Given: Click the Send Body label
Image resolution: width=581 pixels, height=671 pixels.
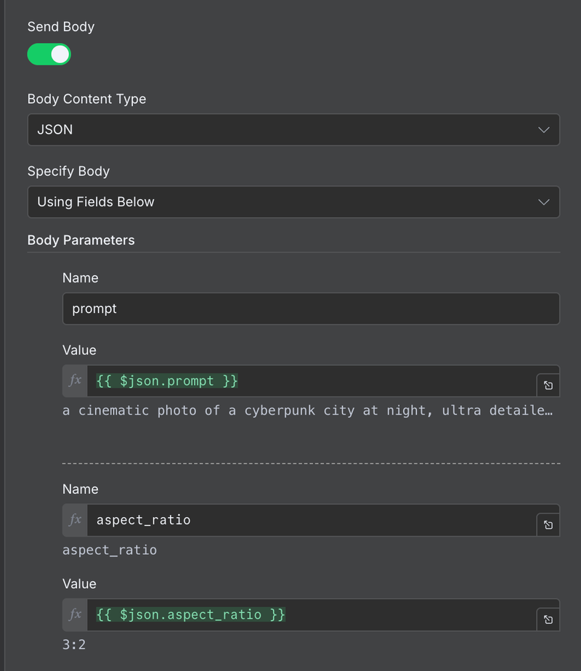Looking at the screenshot, I should (61, 27).
